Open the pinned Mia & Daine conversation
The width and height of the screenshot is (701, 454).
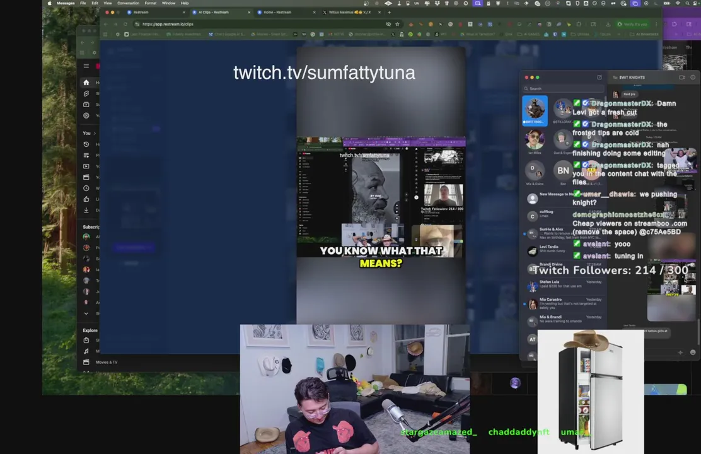[535, 173]
